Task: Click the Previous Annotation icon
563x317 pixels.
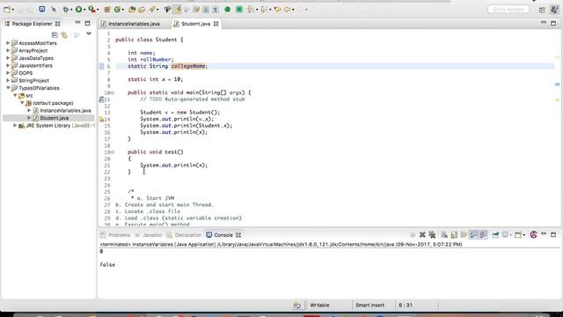Action: (264, 10)
